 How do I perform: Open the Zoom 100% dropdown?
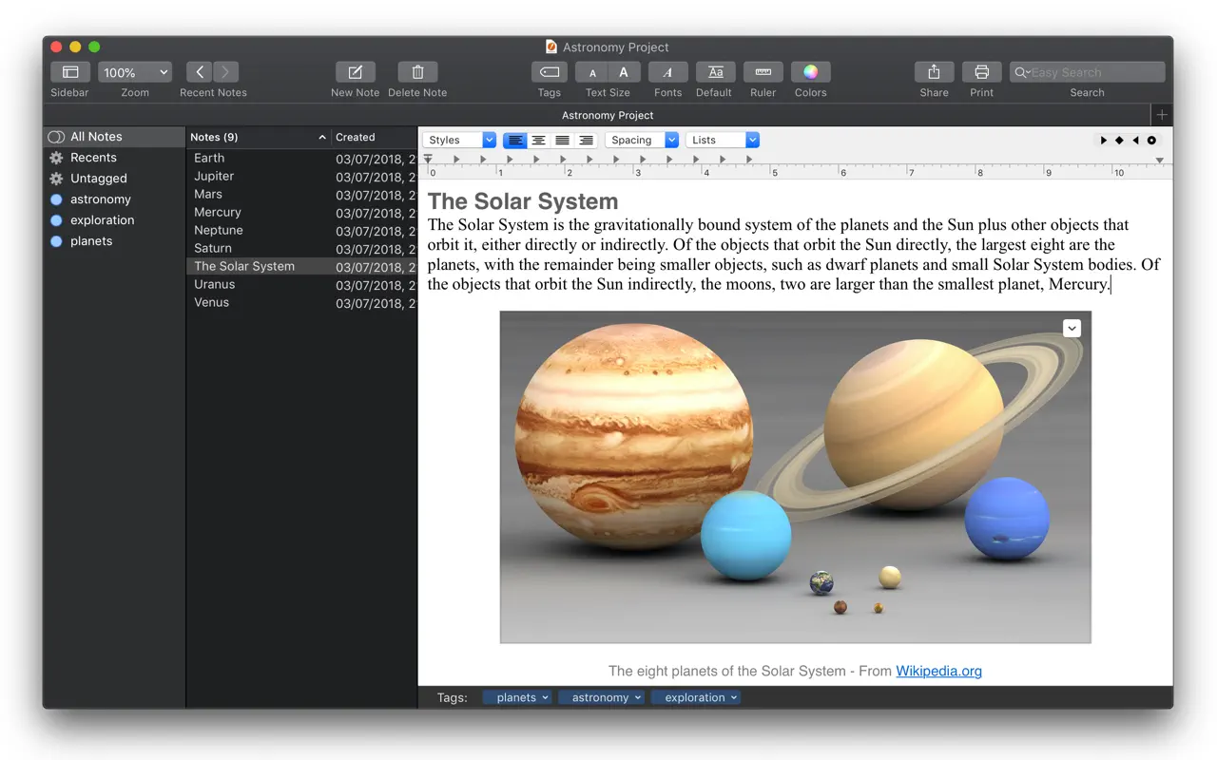tap(134, 72)
